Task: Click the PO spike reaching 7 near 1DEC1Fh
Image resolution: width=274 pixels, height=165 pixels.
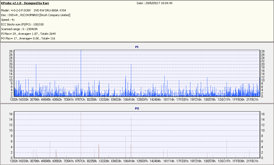Action: [x=227, y=148]
